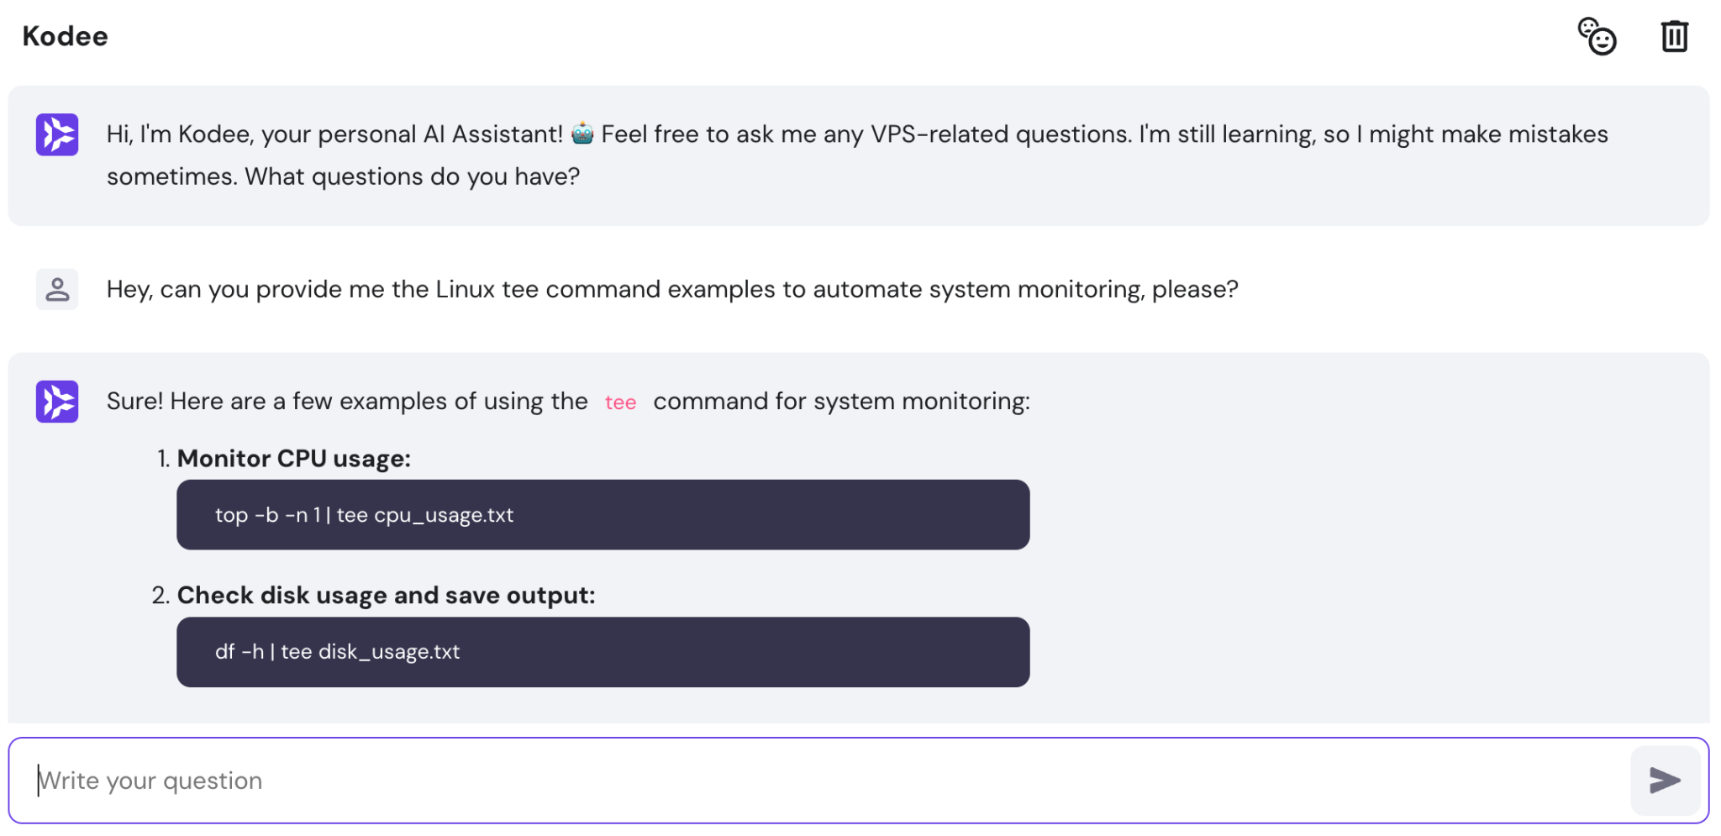Click the user's tee command question message
The width and height of the screenshot is (1721, 836).
coord(671,289)
